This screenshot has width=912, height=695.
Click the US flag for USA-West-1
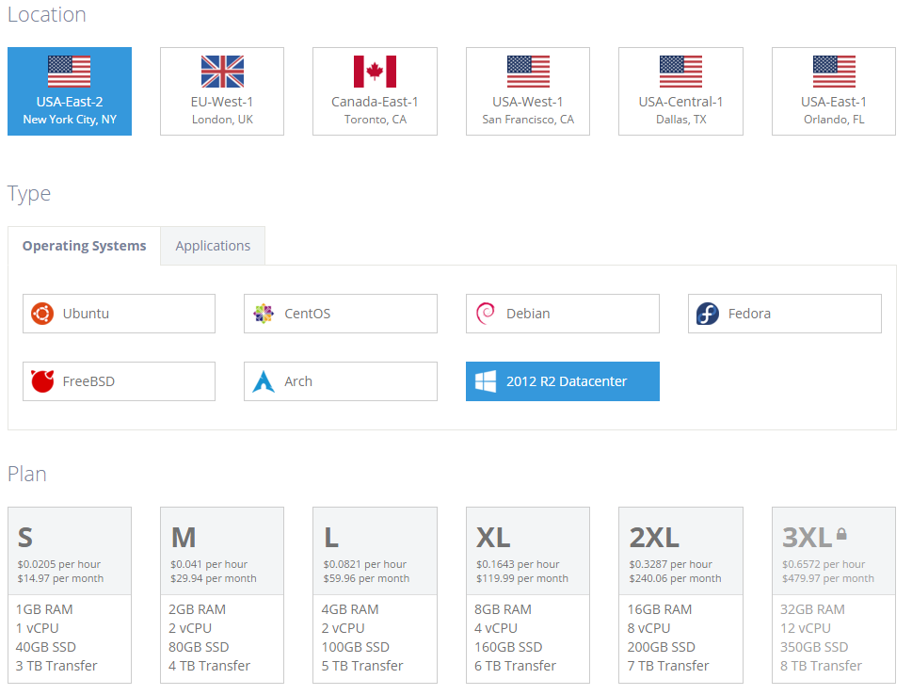point(528,71)
